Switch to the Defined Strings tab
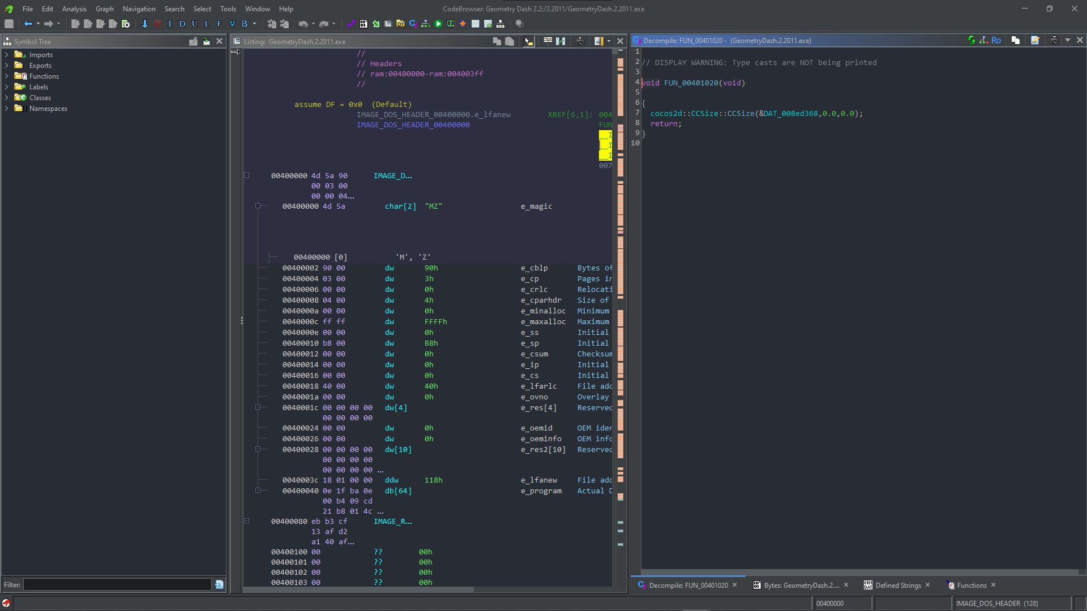This screenshot has height=611, width=1087. pos(898,586)
